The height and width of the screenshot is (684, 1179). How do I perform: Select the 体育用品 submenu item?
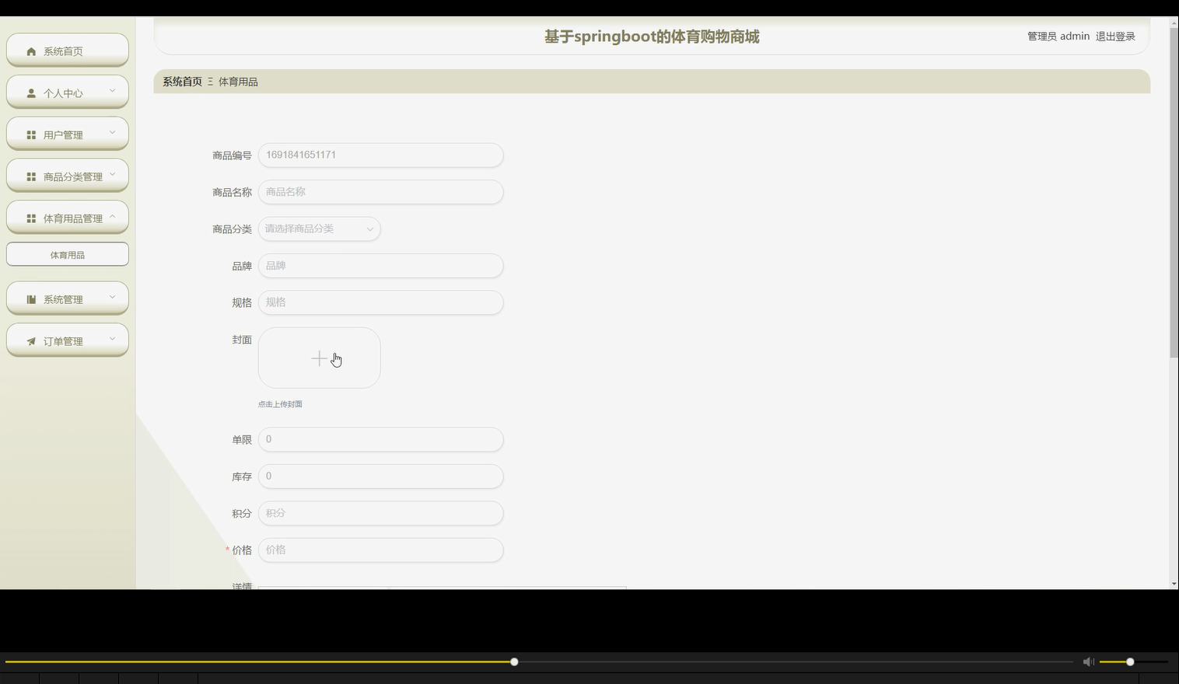(68, 254)
